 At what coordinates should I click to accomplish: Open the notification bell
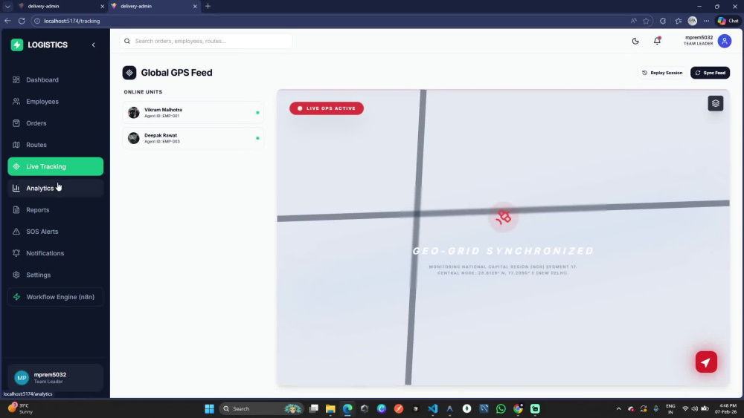pyautogui.click(x=657, y=41)
